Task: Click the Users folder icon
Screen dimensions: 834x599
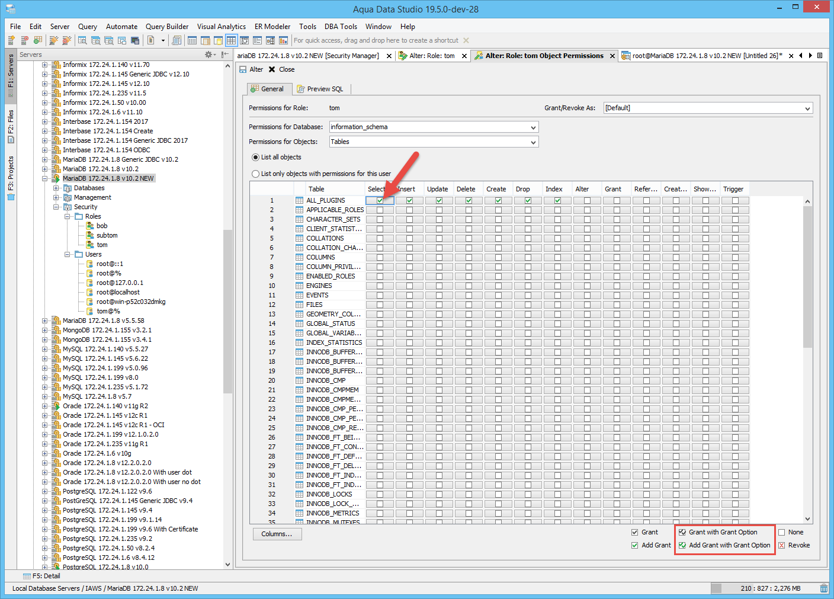Action: [x=79, y=254]
